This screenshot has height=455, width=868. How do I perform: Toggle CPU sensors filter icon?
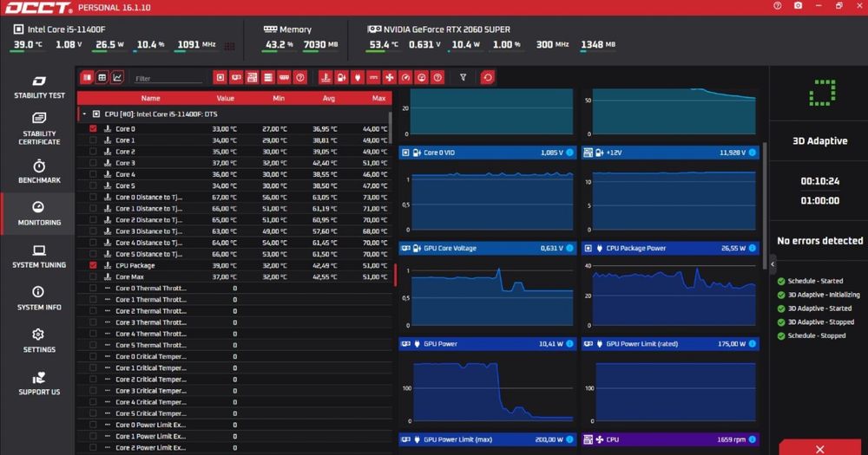(220, 78)
